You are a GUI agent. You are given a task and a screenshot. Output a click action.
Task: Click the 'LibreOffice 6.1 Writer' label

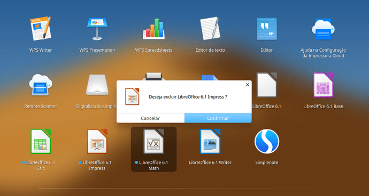coord(210,162)
